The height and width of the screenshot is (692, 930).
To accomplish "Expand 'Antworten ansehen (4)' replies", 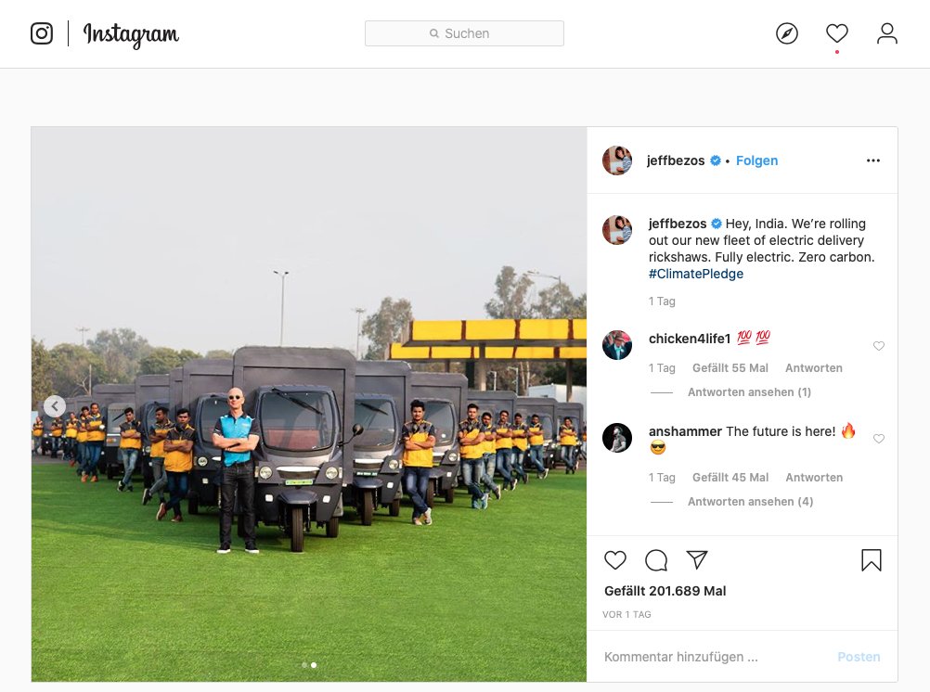I will pyautogui.click(x=750, y=502).
